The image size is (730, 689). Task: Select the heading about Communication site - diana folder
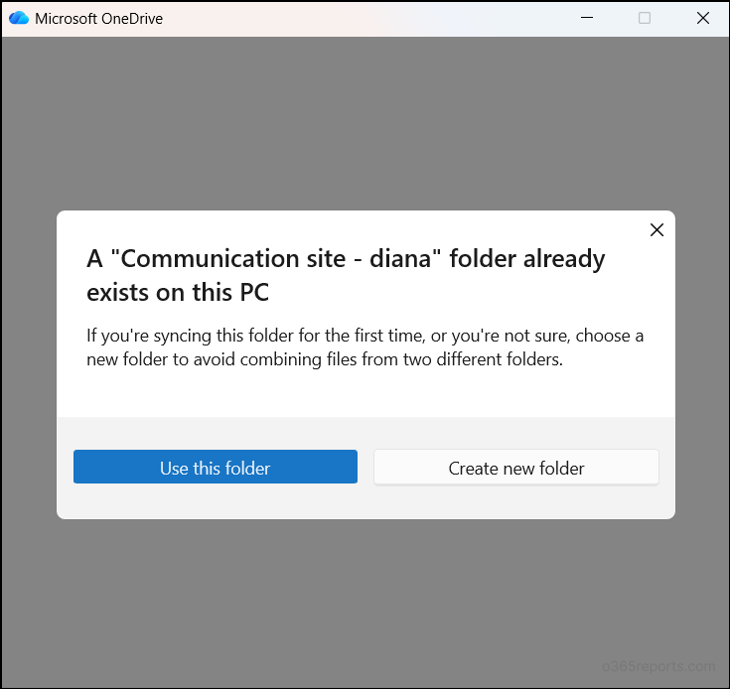346,275
